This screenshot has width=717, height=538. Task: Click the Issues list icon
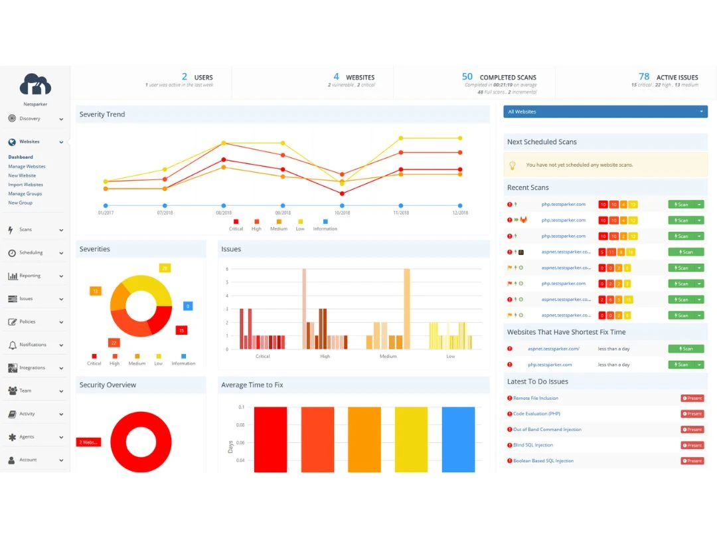coord(13,299)
